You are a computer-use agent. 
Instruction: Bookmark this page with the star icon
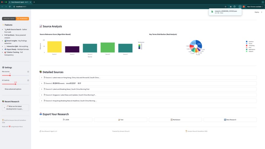(226, 7)
